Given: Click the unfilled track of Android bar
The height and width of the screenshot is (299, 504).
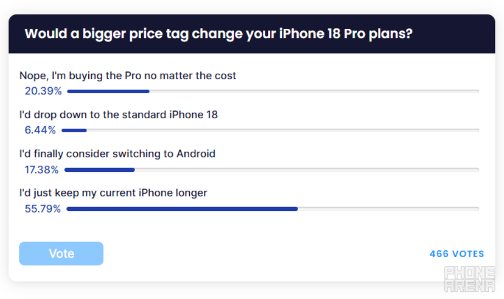Looking at the screenshot, I should click(307, 170).
